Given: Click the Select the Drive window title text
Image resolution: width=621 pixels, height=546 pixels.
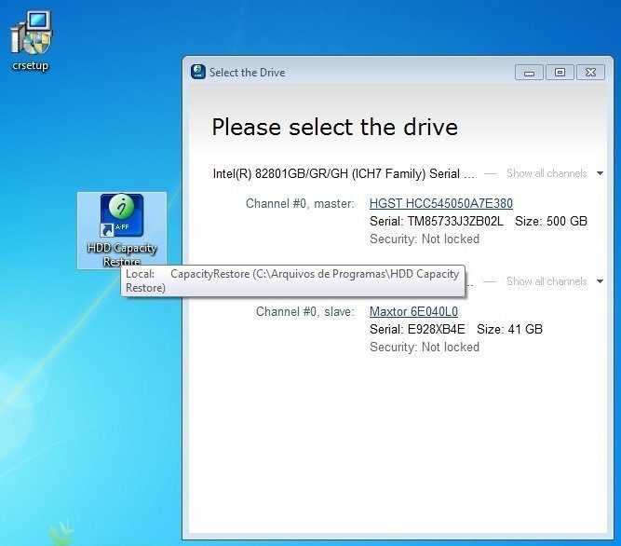Looking at the screenshot, I should coord(247,73).
